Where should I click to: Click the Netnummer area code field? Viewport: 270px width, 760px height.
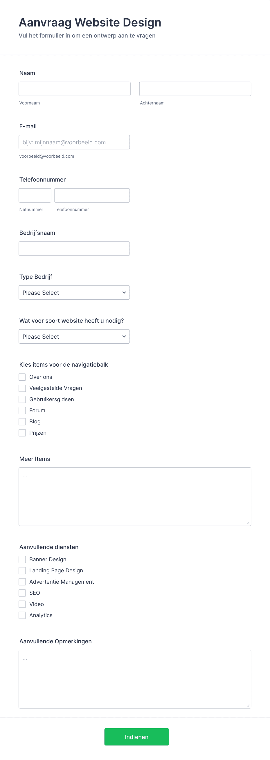click(x=35, y=195)
